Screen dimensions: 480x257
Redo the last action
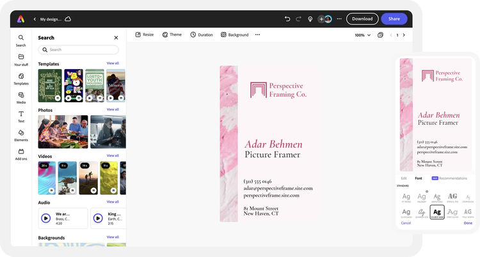tap(298, 19)
